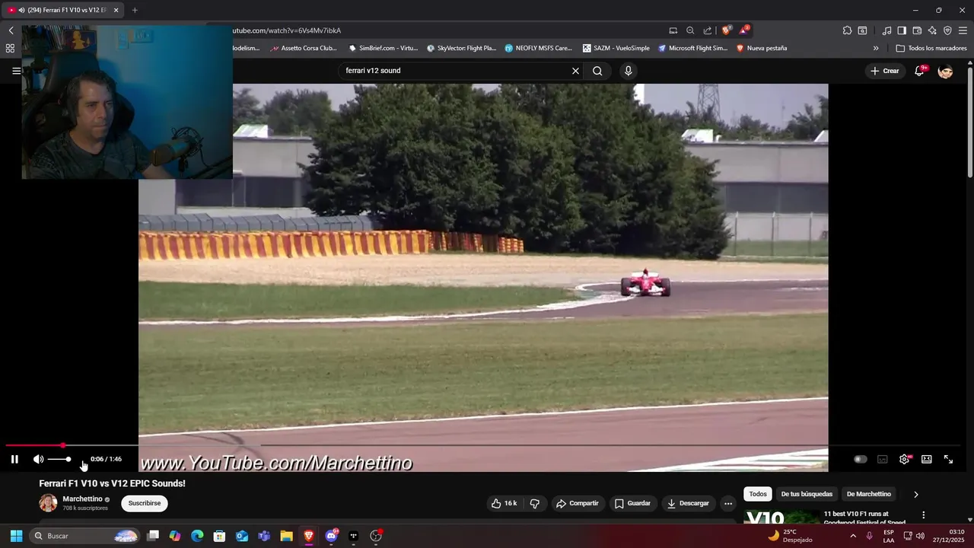Screen dimensions: 974x548
Task: Click the Marchettino channel avatar
Action: coord(48,503)
